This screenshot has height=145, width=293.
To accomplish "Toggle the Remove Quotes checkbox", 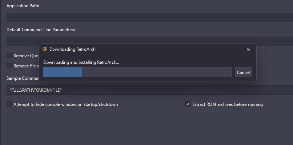I will pos(9,55).
